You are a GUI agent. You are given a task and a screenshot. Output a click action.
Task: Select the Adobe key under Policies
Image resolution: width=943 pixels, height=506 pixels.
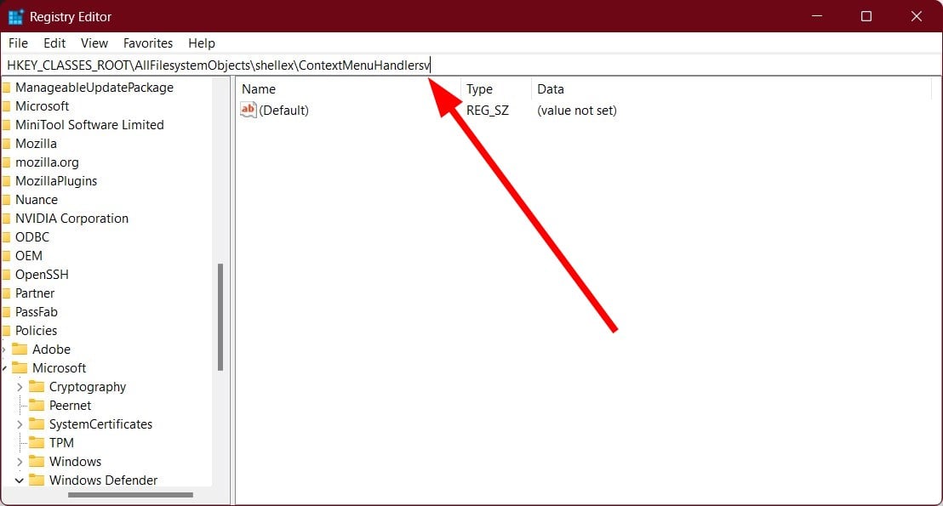point(51,350)
